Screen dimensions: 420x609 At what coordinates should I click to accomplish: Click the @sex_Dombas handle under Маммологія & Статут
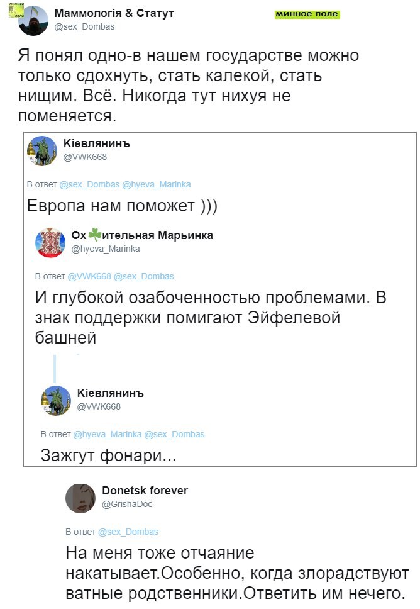tap(85, 27)
